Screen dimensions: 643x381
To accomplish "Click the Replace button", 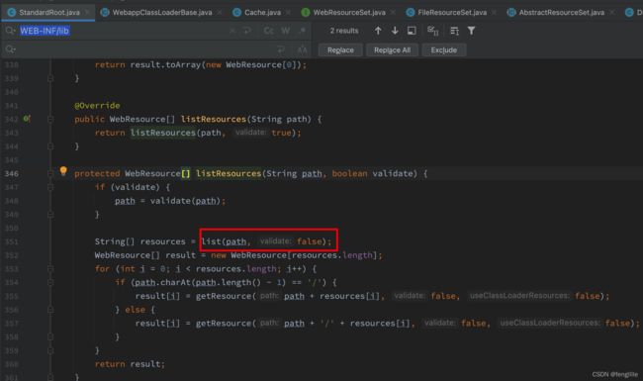I will [340, 50].
